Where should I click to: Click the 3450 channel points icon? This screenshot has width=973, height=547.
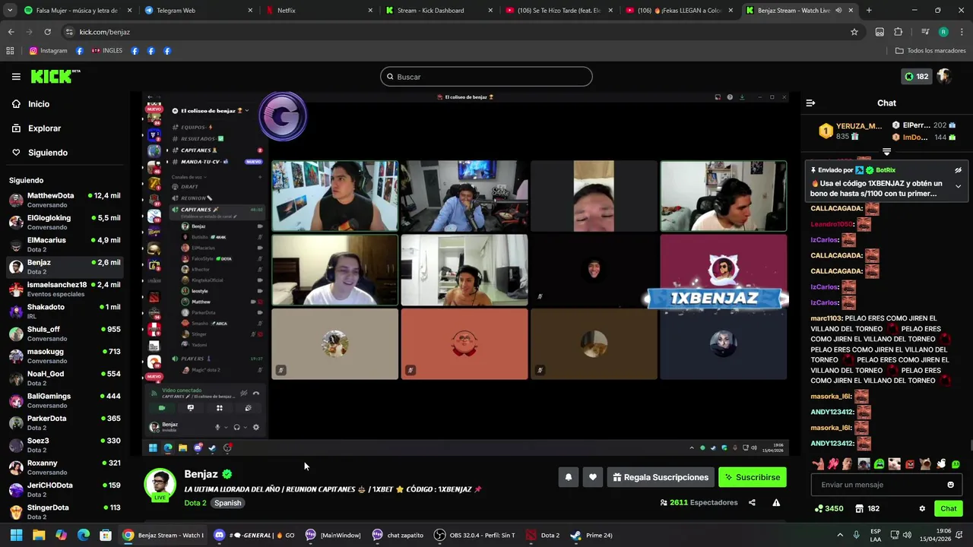tap(829, 508)
